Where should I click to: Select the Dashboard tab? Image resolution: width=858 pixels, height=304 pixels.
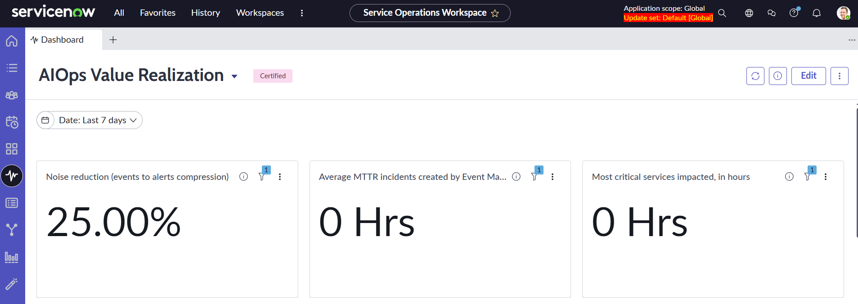tap(63, 40)
